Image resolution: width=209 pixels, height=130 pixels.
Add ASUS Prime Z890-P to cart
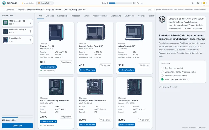[127, 125]
